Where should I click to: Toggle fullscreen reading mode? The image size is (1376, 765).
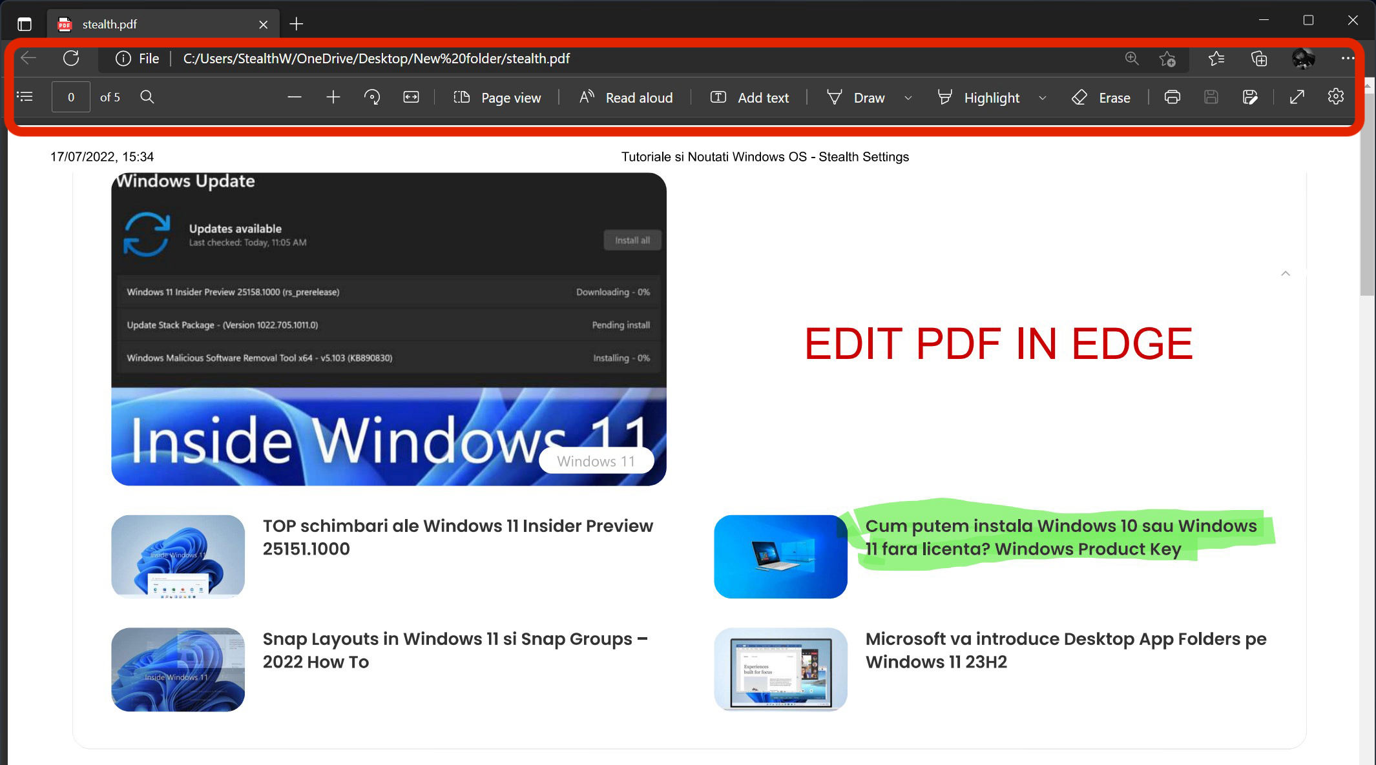point(1298,97)
